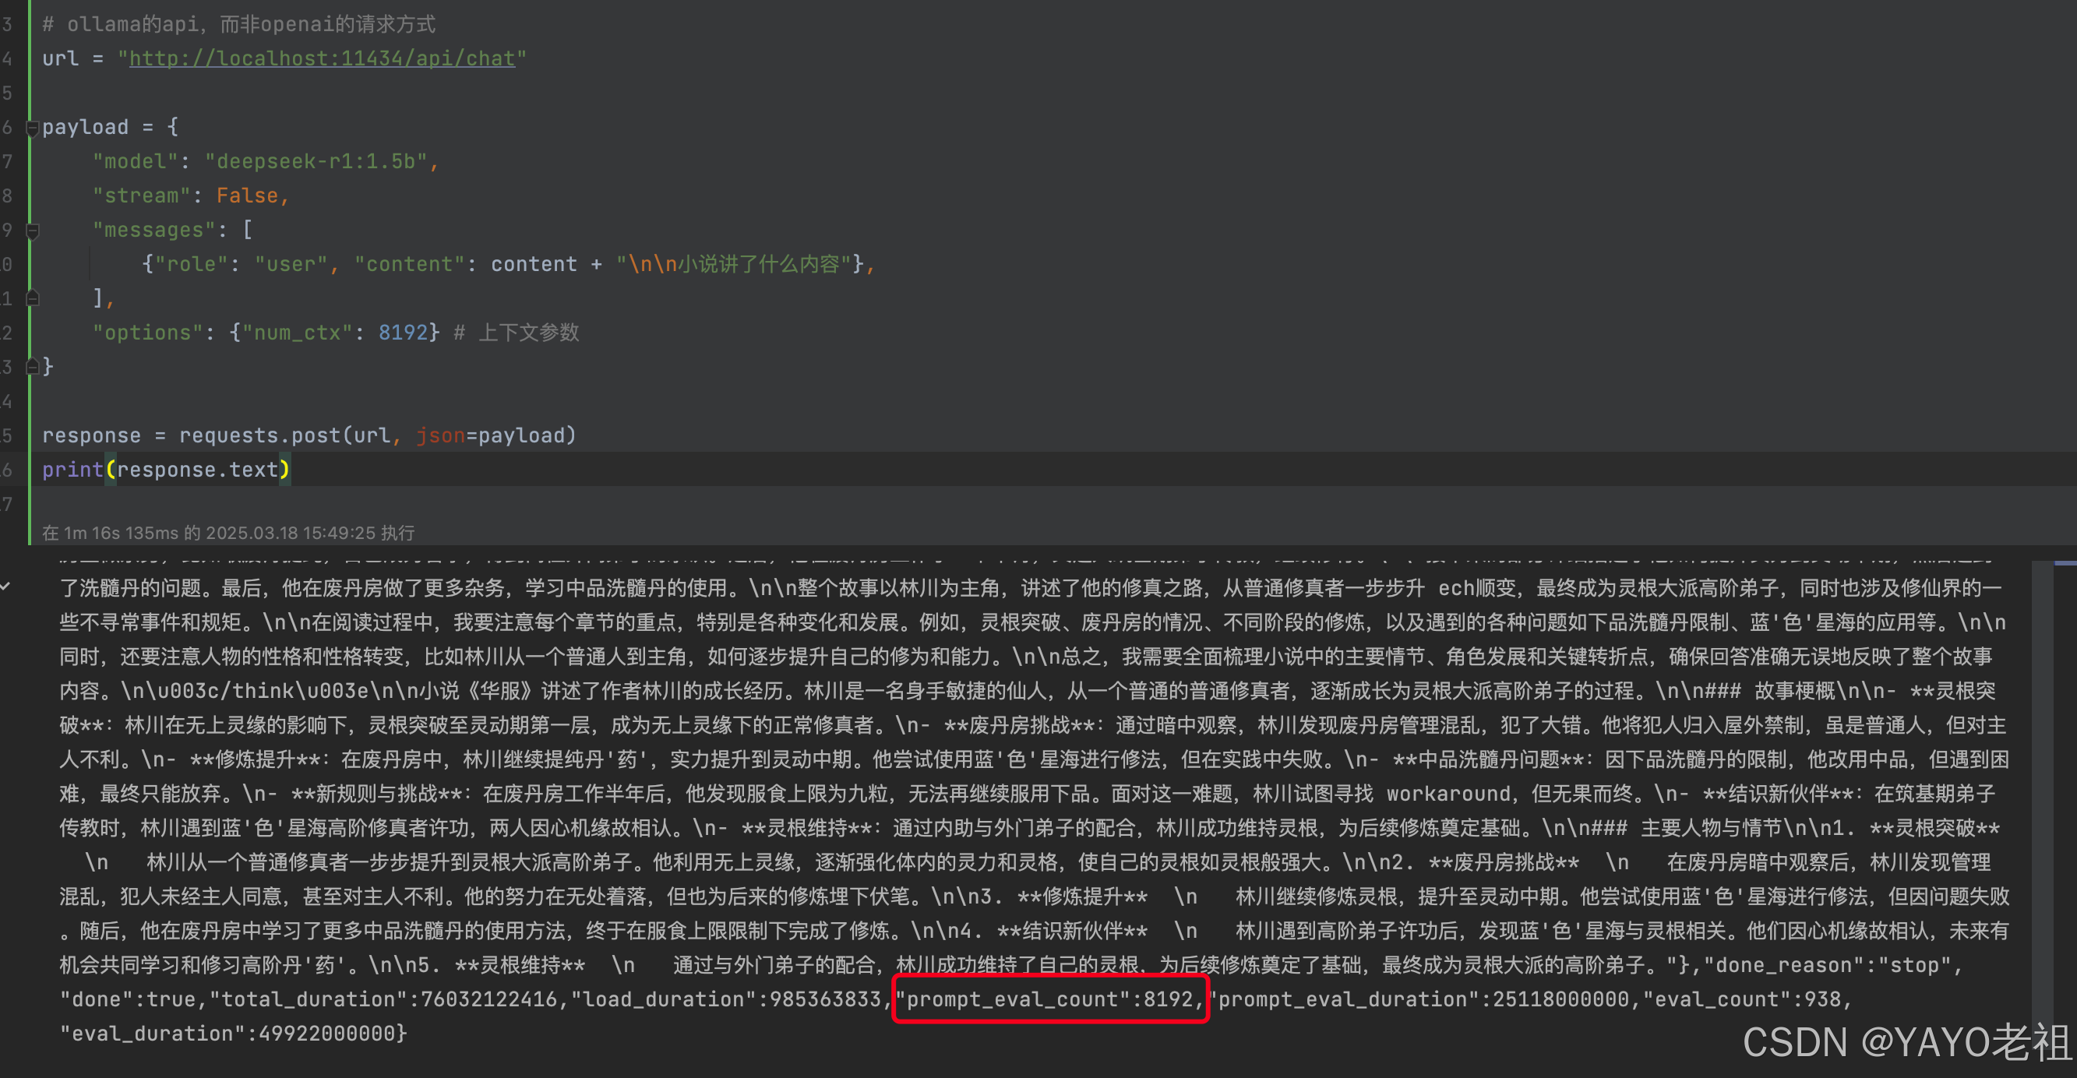Click the json parameter name in post call

440,435
